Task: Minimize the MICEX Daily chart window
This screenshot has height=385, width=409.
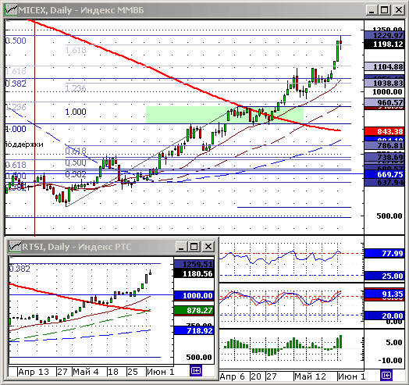Action: click(372, 10)
